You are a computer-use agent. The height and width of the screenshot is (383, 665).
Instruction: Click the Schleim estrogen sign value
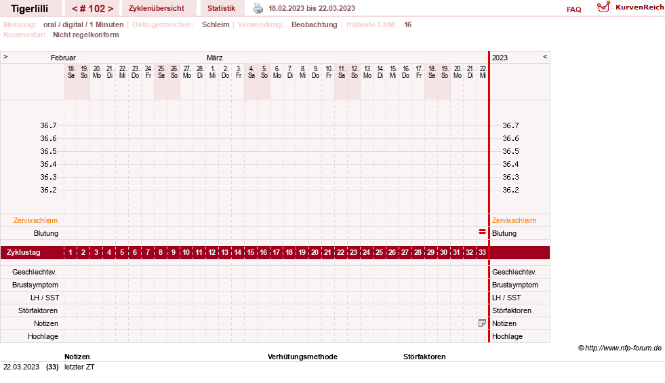[x=216, y=24]
